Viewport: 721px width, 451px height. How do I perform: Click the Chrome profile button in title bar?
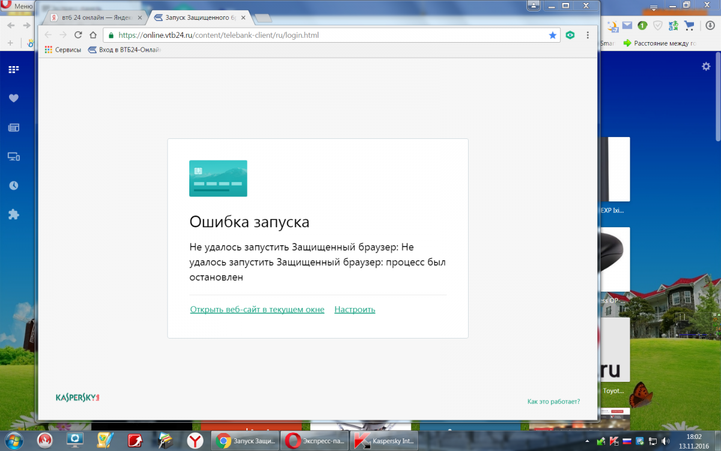(x=534, y=5)
